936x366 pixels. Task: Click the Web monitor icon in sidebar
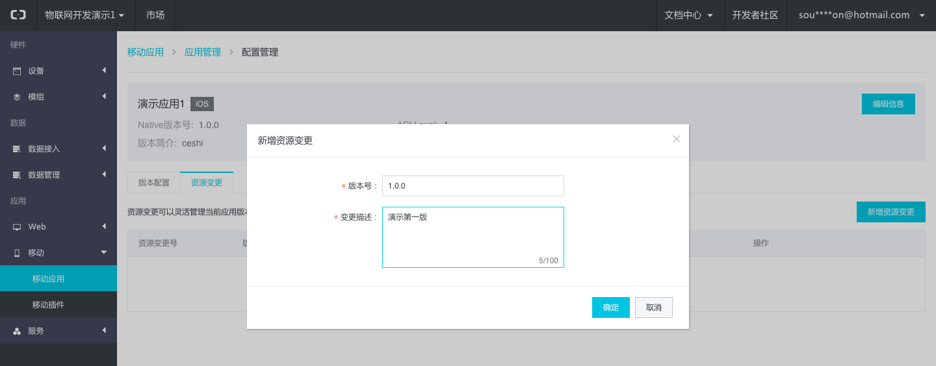click(17, 227)
